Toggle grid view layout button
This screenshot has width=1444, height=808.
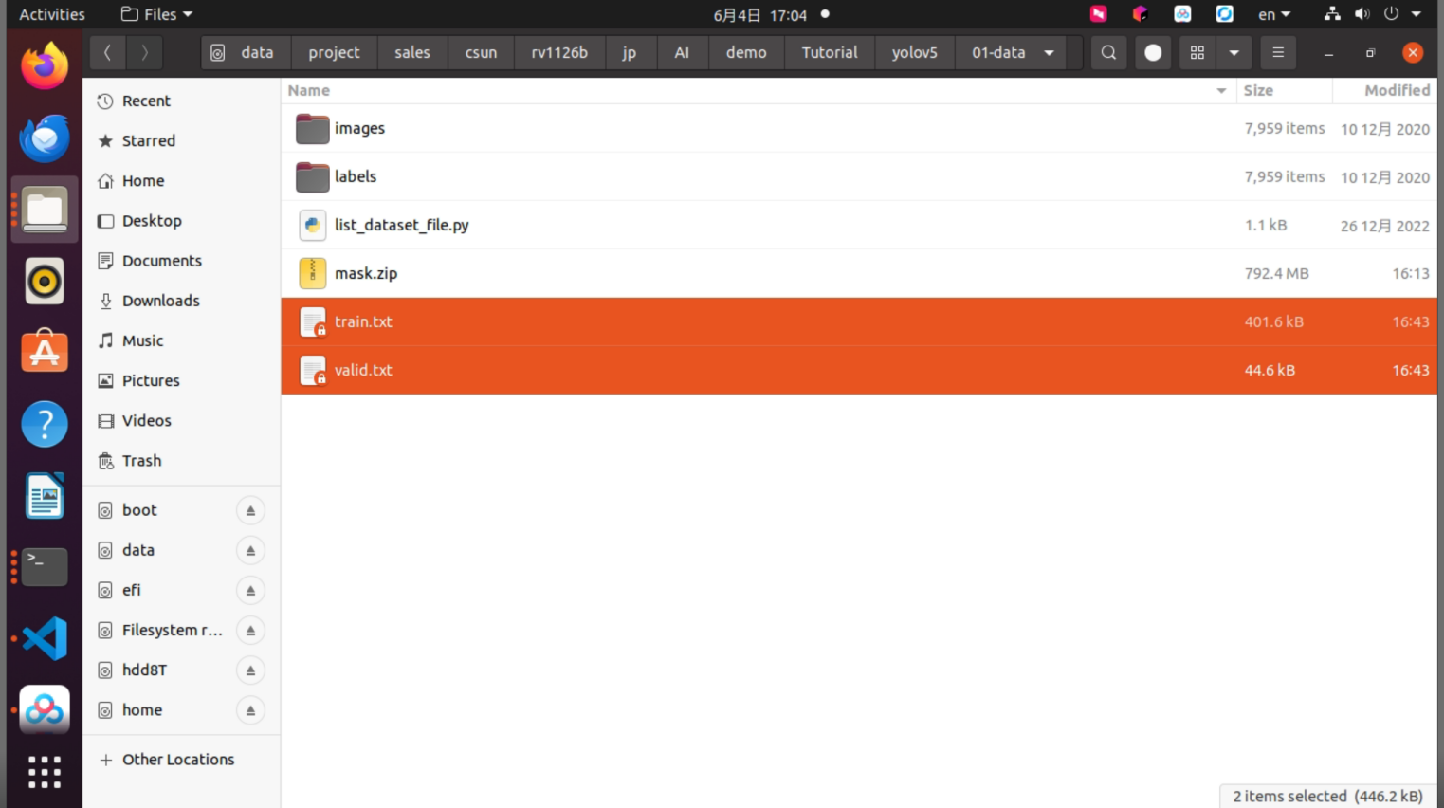pyautogui.click(x=1197, y=53)
